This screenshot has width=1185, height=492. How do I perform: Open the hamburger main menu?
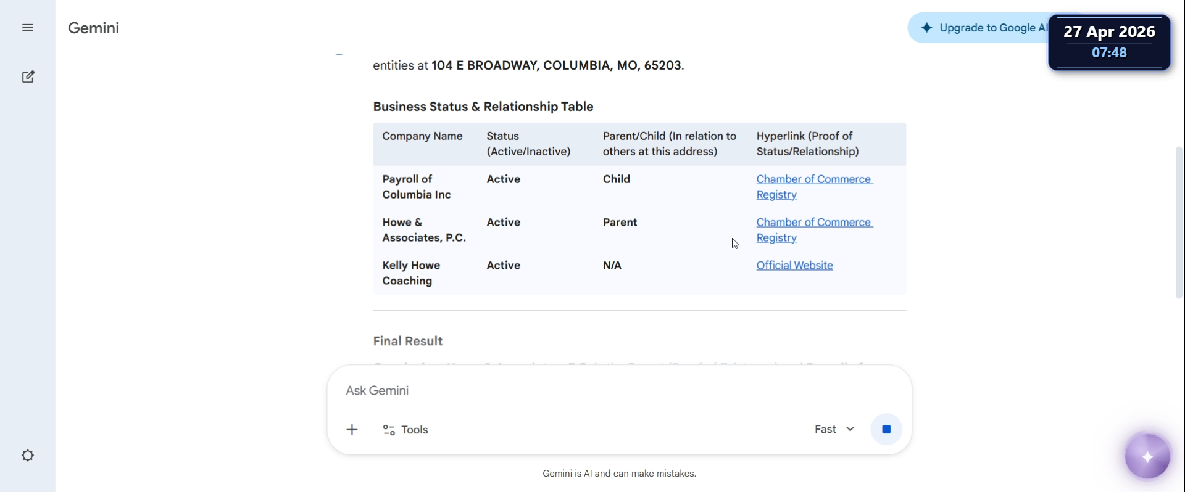28,28
